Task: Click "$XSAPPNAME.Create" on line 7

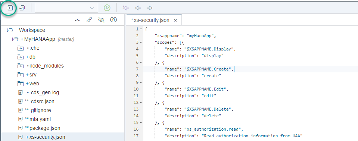Action: [208, 69]
